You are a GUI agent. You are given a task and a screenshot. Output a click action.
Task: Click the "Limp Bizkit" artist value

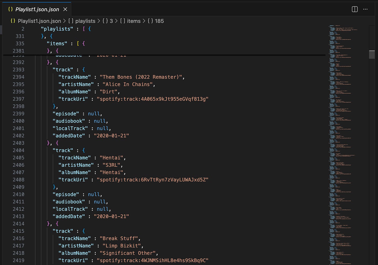[x=123, y=246]
